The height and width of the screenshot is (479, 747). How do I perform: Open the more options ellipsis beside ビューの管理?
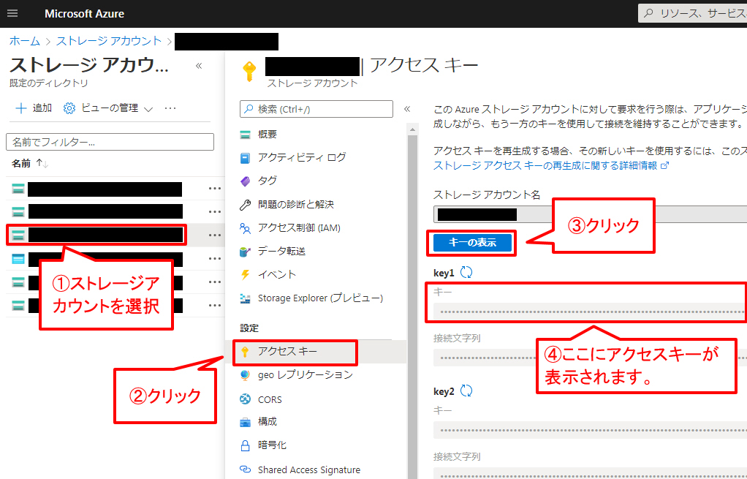click(x=170, y=108)
